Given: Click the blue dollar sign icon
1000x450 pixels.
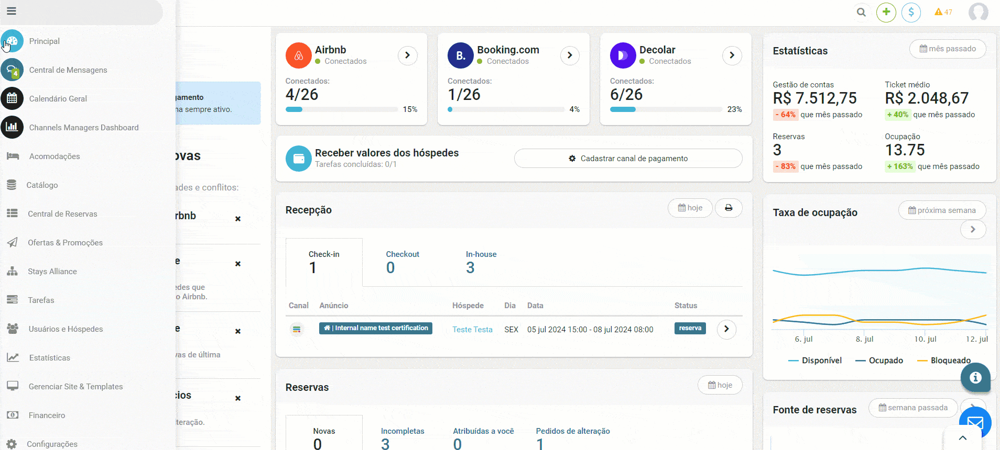Looking at the screenshot, I should pos(911,12).
